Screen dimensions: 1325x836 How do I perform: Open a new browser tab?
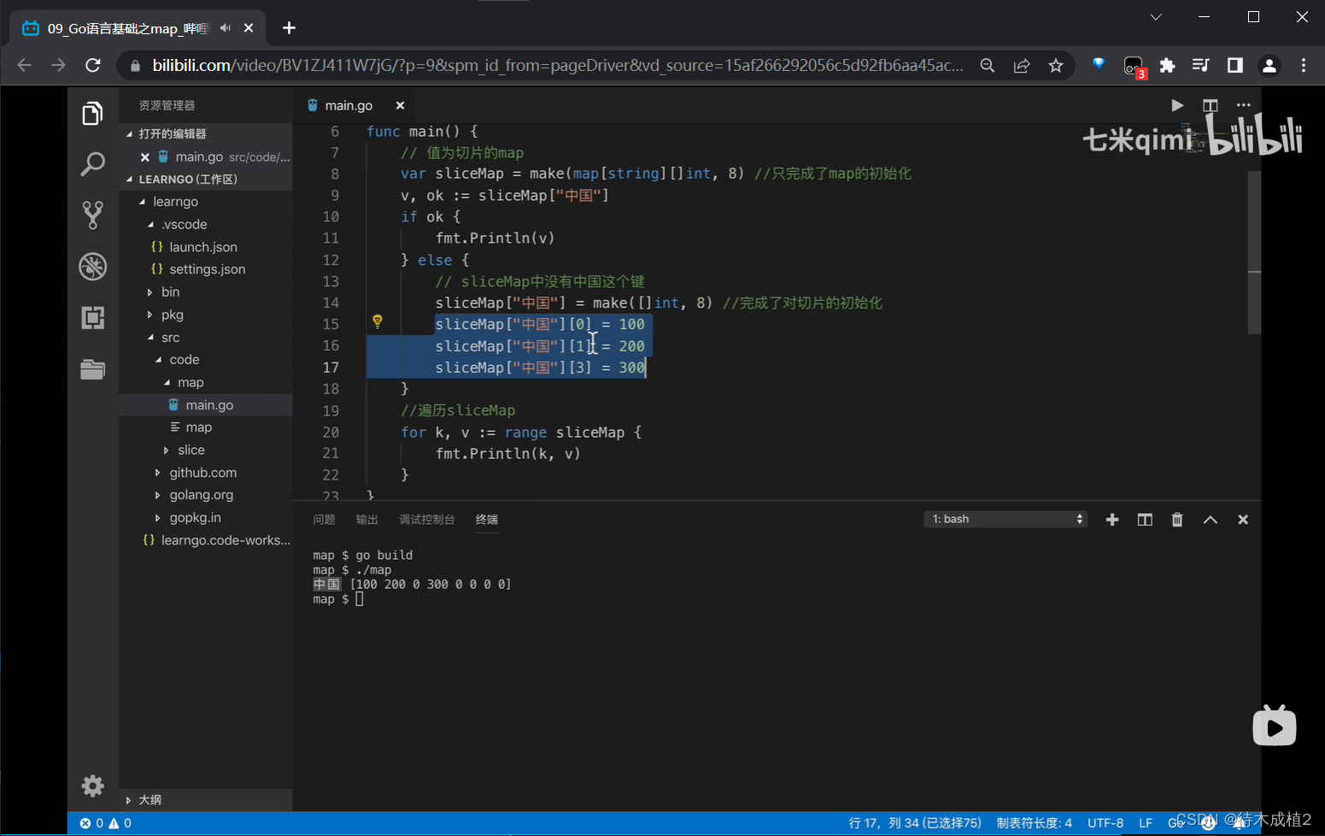click(290, 28)
